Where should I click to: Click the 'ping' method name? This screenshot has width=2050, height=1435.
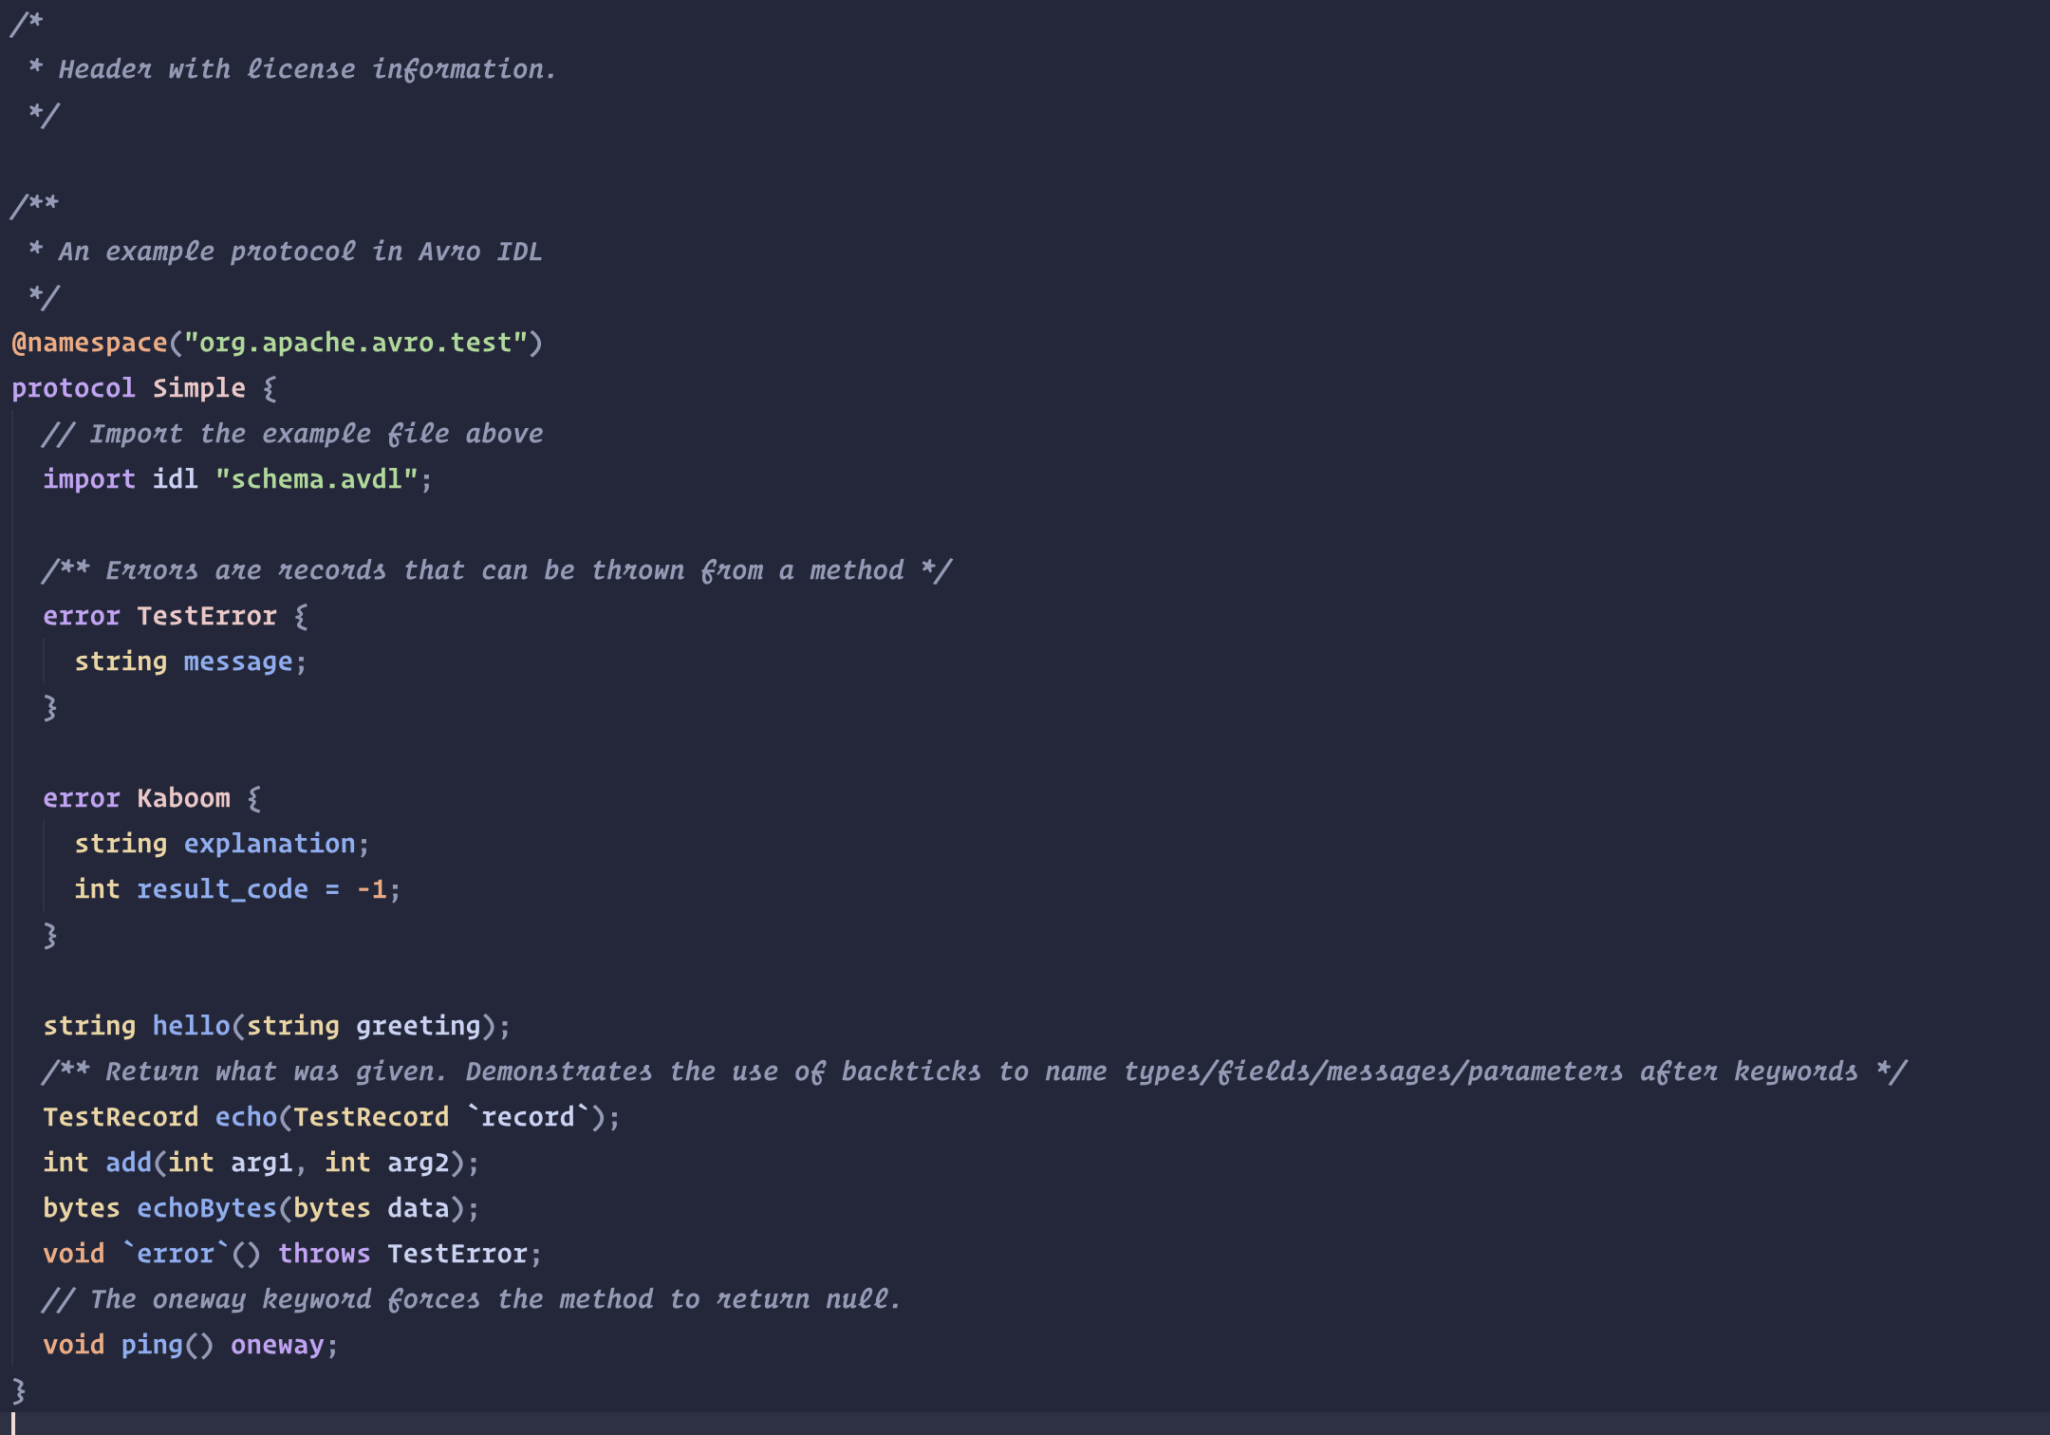point(152,1345)
